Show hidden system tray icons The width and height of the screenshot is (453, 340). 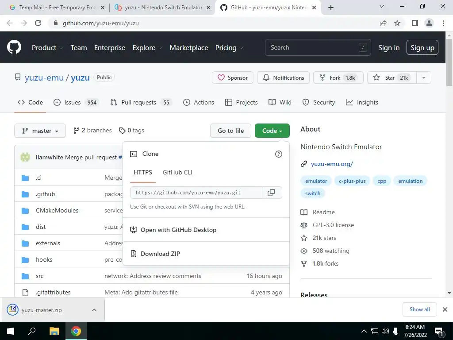click(x=364, y=331)
